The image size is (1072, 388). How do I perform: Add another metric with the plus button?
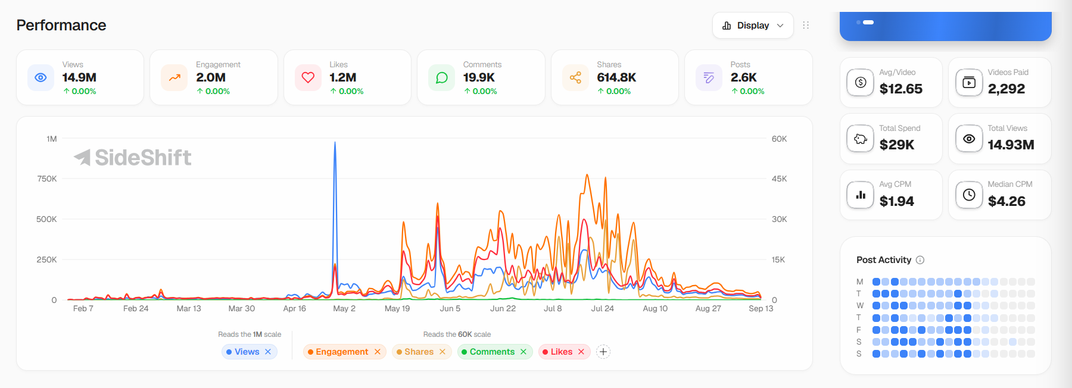(603, 352)
